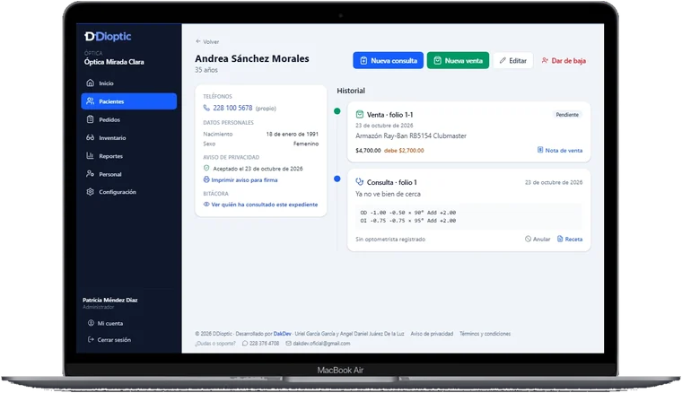Viewport: 682px width, 393px height.
Task: Click the Pedidos clipboard icon
Action: (x=90, y=119)
